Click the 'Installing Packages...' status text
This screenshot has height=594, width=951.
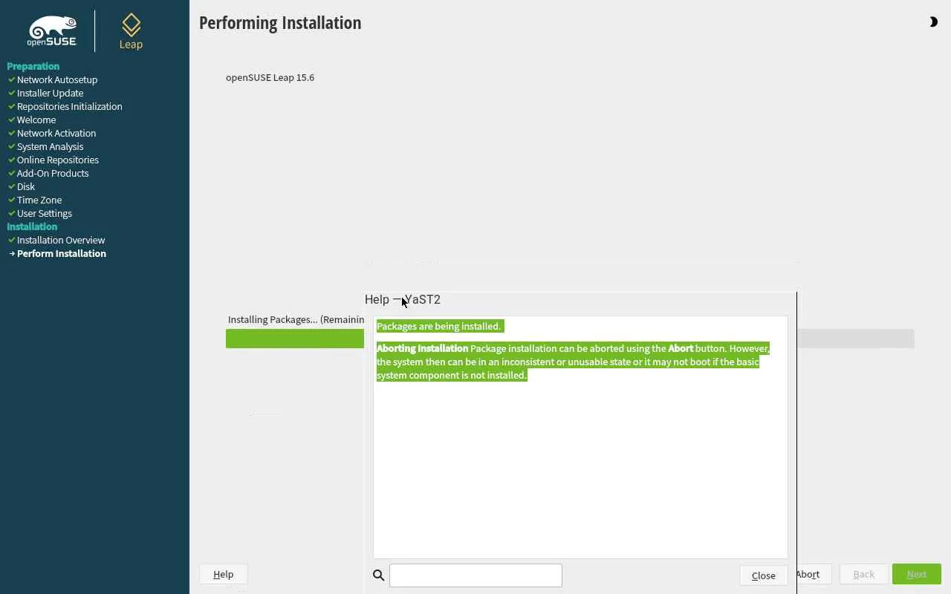coord(296,319)
